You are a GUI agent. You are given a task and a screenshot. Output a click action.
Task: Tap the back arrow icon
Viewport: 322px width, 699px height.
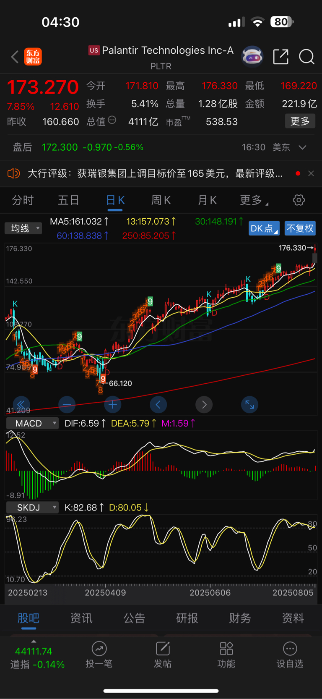[15, 57]
